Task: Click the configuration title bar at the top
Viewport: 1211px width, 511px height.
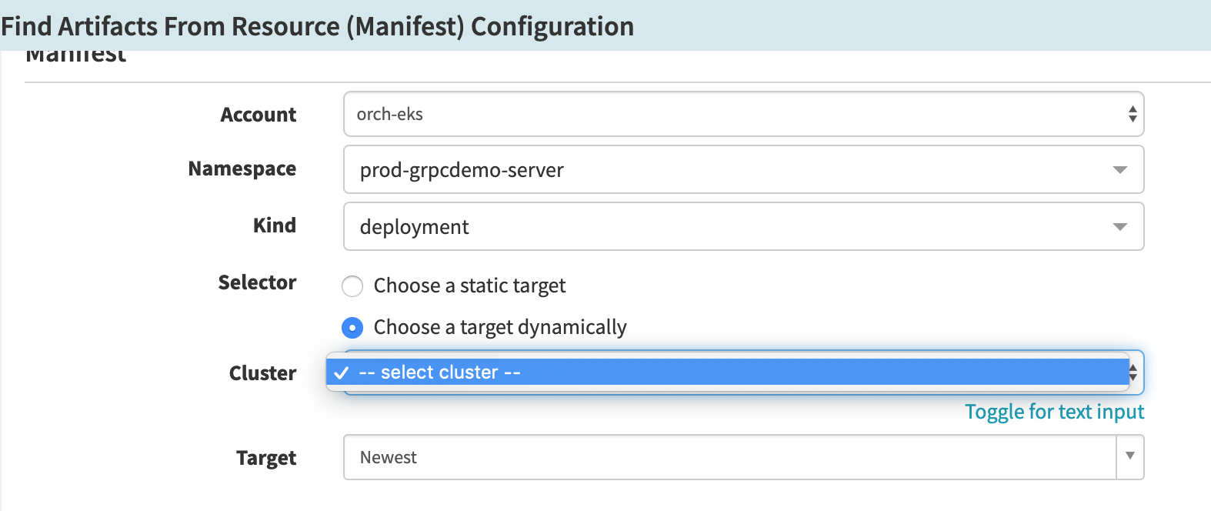Action: (317, 26)
